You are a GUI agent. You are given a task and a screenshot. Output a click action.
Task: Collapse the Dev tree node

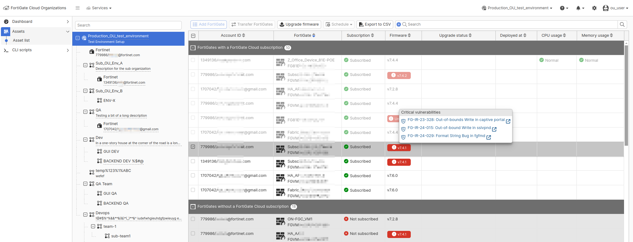point(85,140)
